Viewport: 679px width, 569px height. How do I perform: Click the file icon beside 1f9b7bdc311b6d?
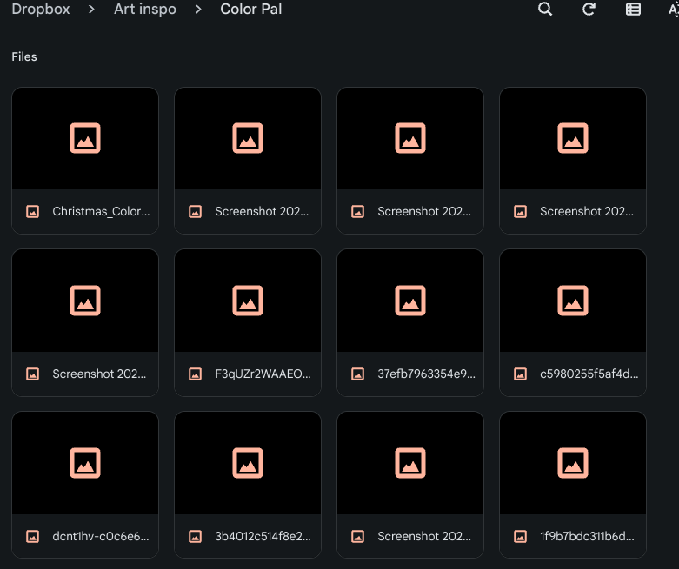tap(520, 536)
